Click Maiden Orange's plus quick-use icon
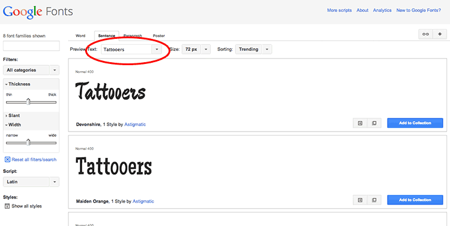450x226 pixels. pyautogui.click(x=360, y=200)
